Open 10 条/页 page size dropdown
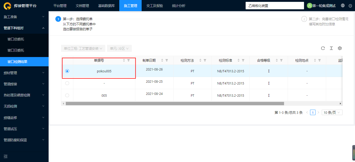Screen dimensions: 355x162 (332, 112)
